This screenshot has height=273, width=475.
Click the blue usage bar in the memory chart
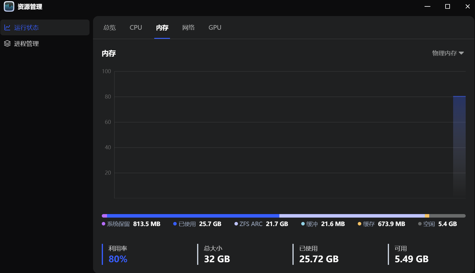point(459,147)
